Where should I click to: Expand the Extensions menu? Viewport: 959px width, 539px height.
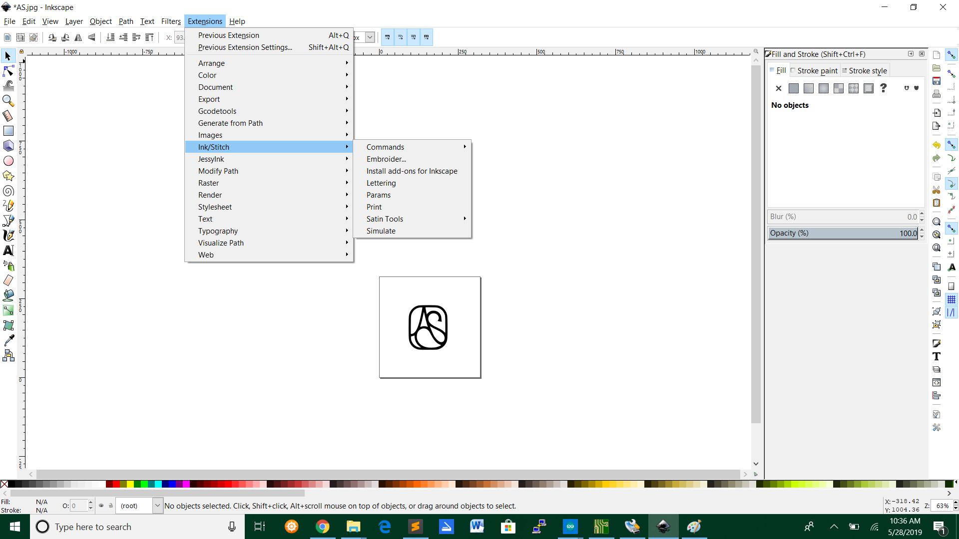(x=205, y=21)
